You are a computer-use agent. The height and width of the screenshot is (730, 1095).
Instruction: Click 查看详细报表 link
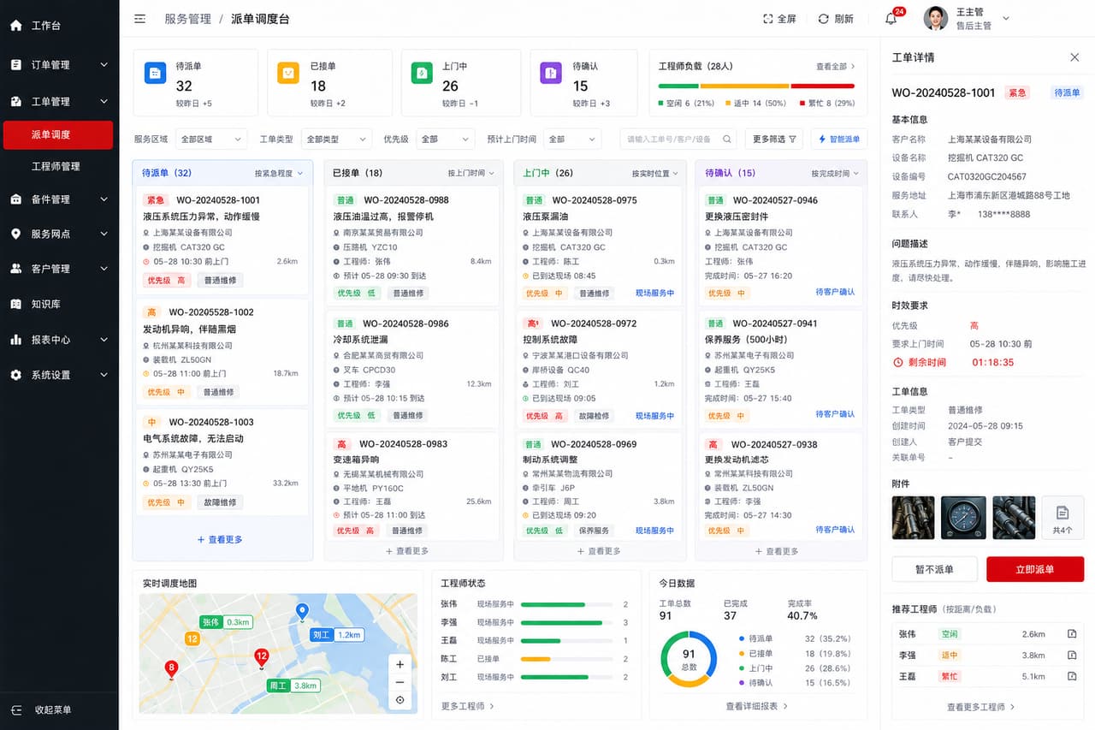tap(757, 706)
